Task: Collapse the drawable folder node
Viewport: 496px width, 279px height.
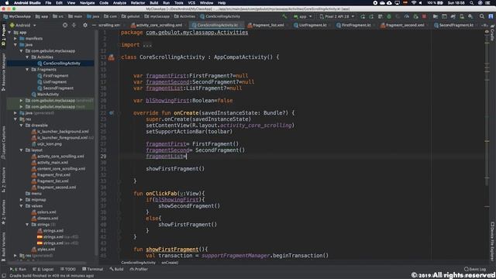Action: [21, 126]
